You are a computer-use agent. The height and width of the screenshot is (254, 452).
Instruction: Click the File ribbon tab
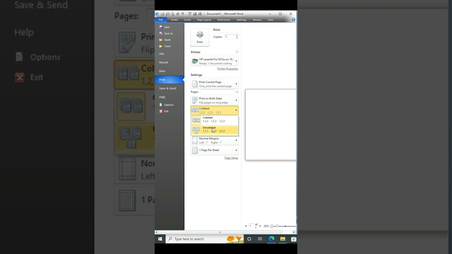(161, 20)
